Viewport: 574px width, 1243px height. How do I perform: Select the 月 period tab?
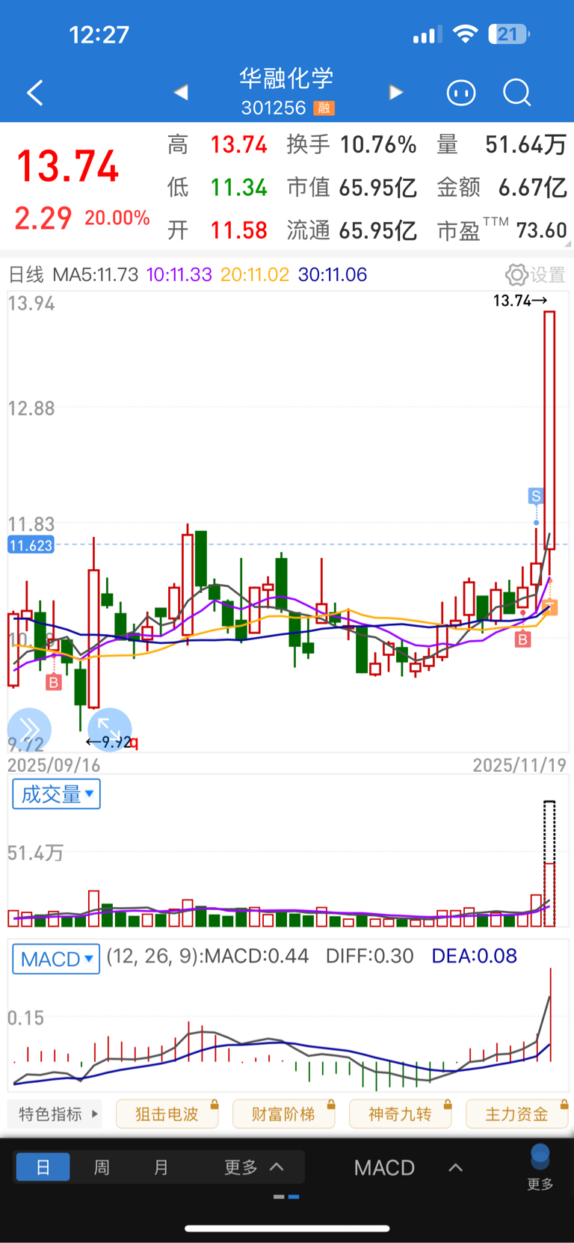point(161,1167)
